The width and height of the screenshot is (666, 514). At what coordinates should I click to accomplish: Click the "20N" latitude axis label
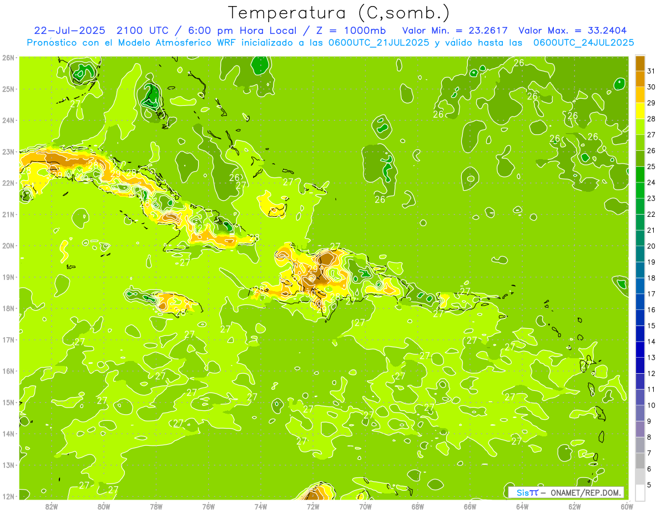pos(8,246)
